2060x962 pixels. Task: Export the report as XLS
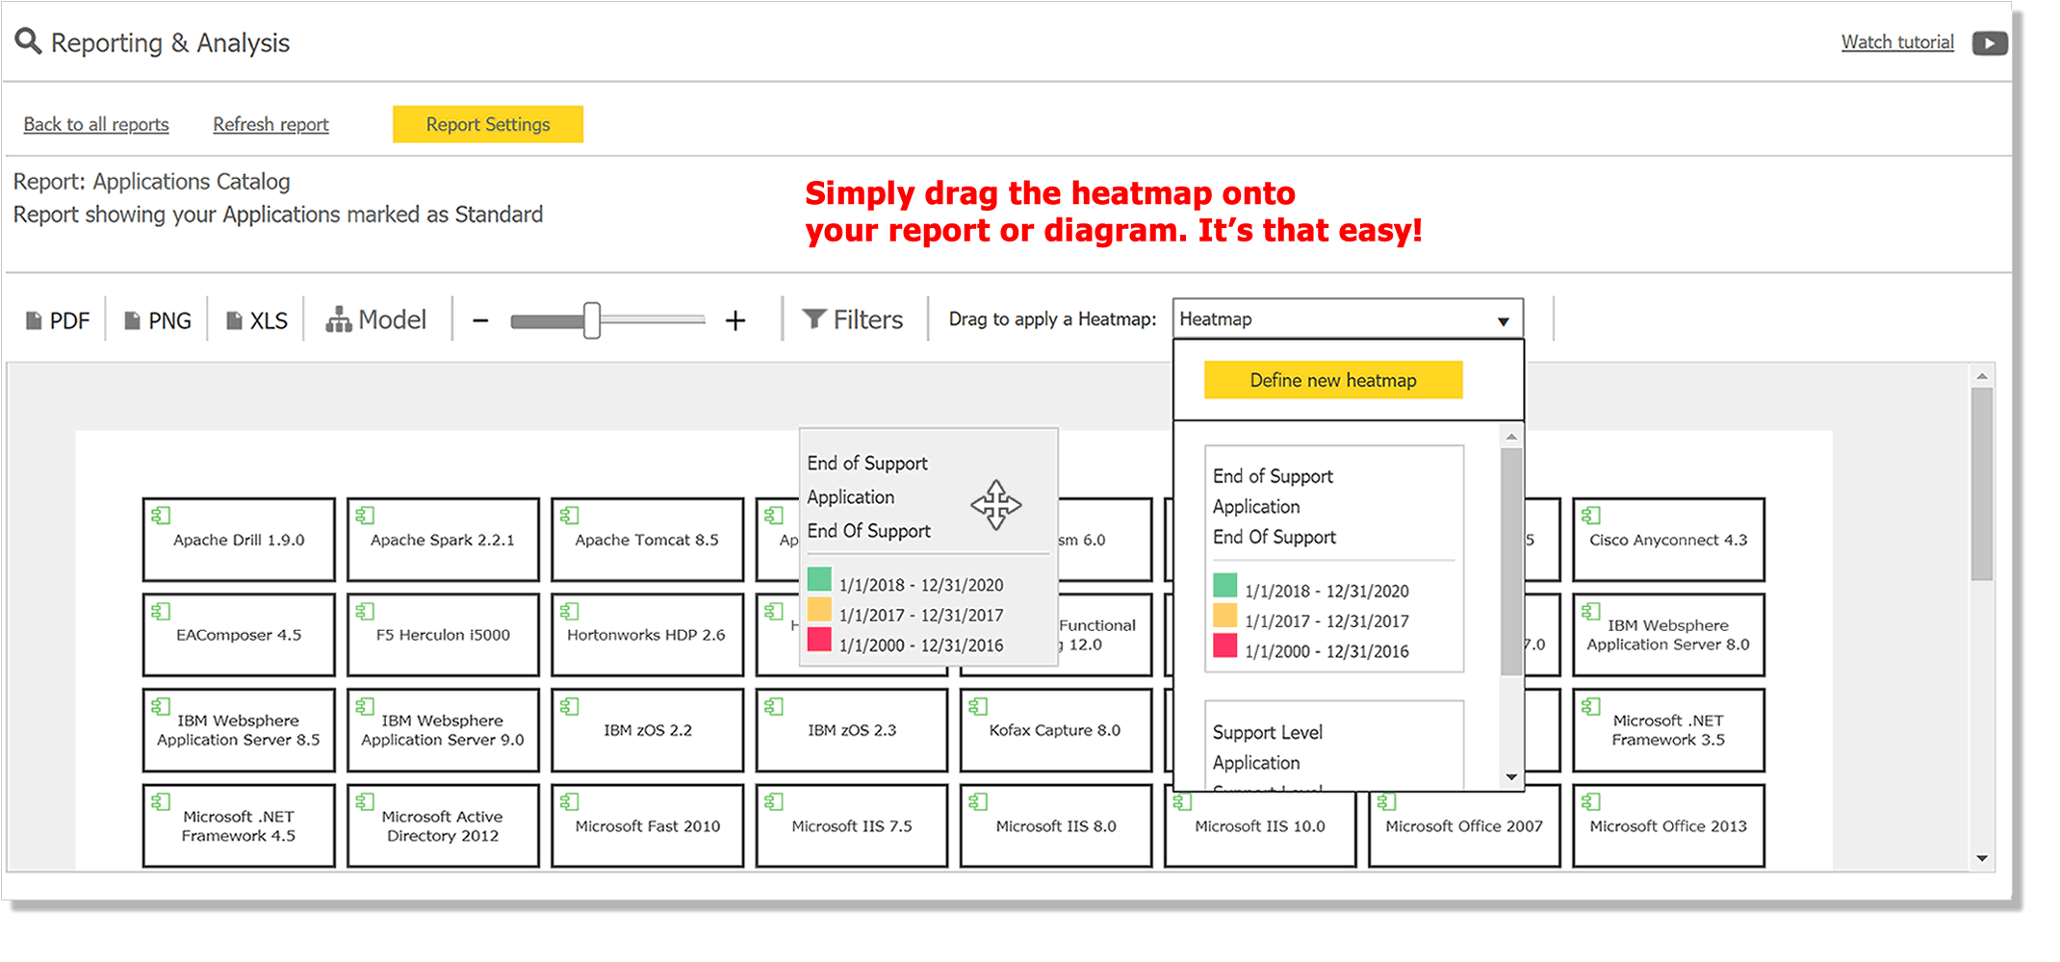pos(257,320)
